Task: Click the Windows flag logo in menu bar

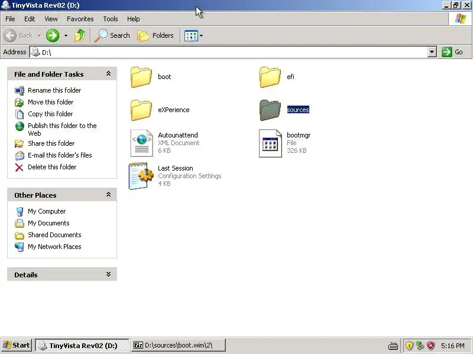Action: [461, 19]
